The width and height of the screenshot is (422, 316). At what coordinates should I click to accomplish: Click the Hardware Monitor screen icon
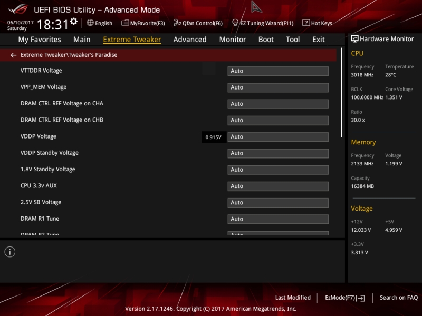click(x=354, y=39)
